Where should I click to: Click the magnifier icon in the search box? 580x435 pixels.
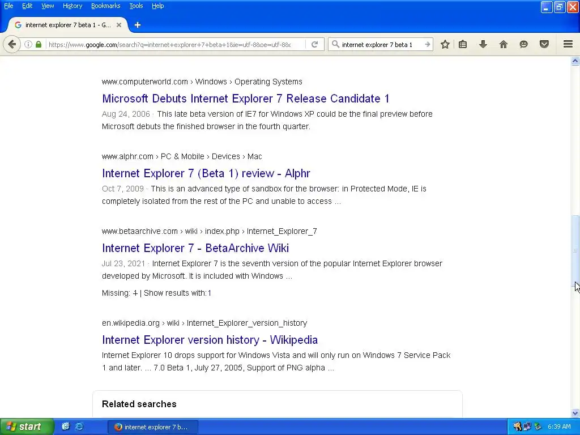[335, 44]
